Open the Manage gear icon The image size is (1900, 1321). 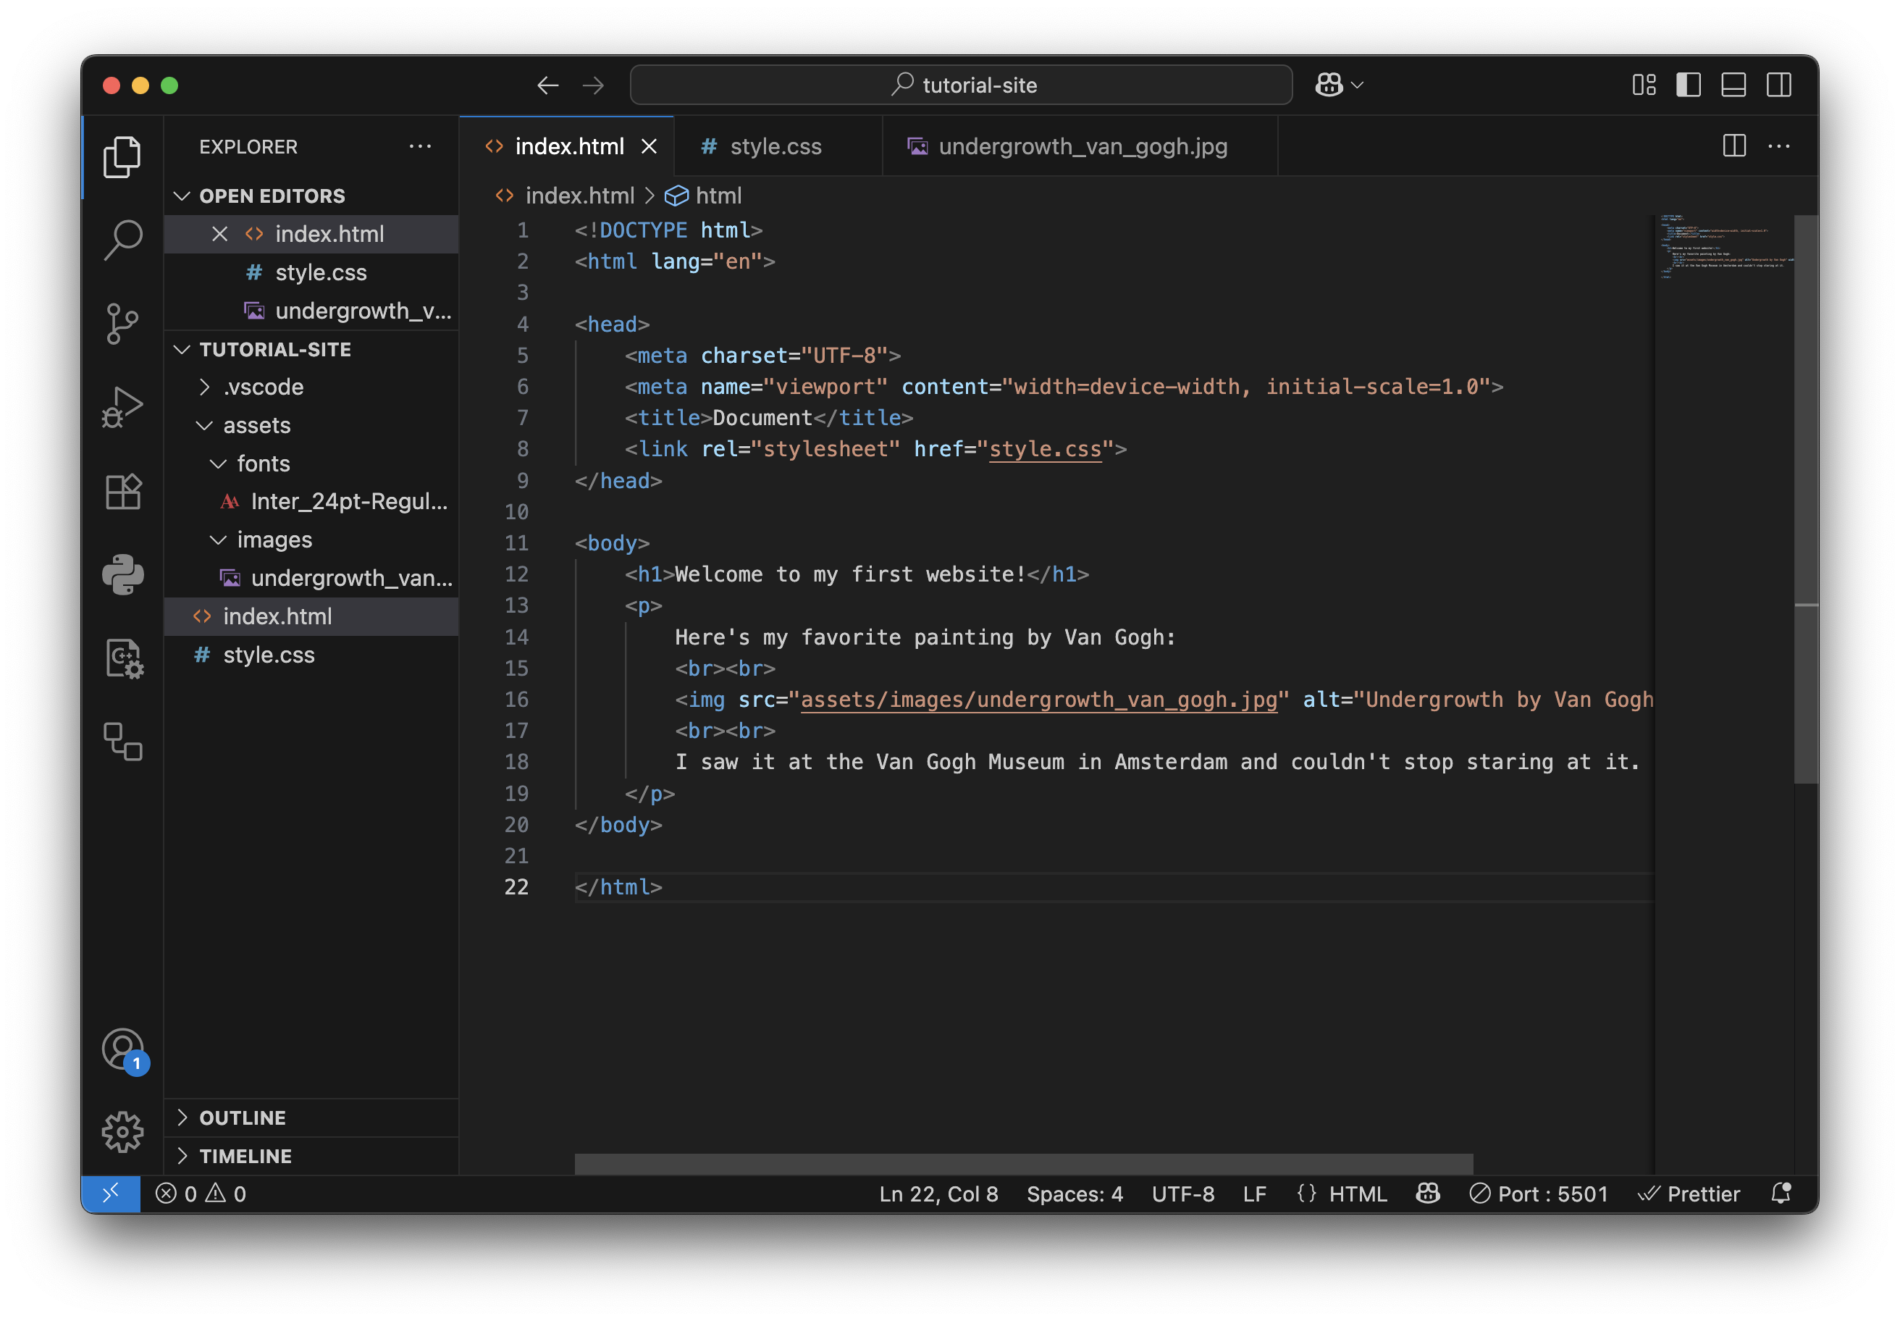coord(122,1131)
